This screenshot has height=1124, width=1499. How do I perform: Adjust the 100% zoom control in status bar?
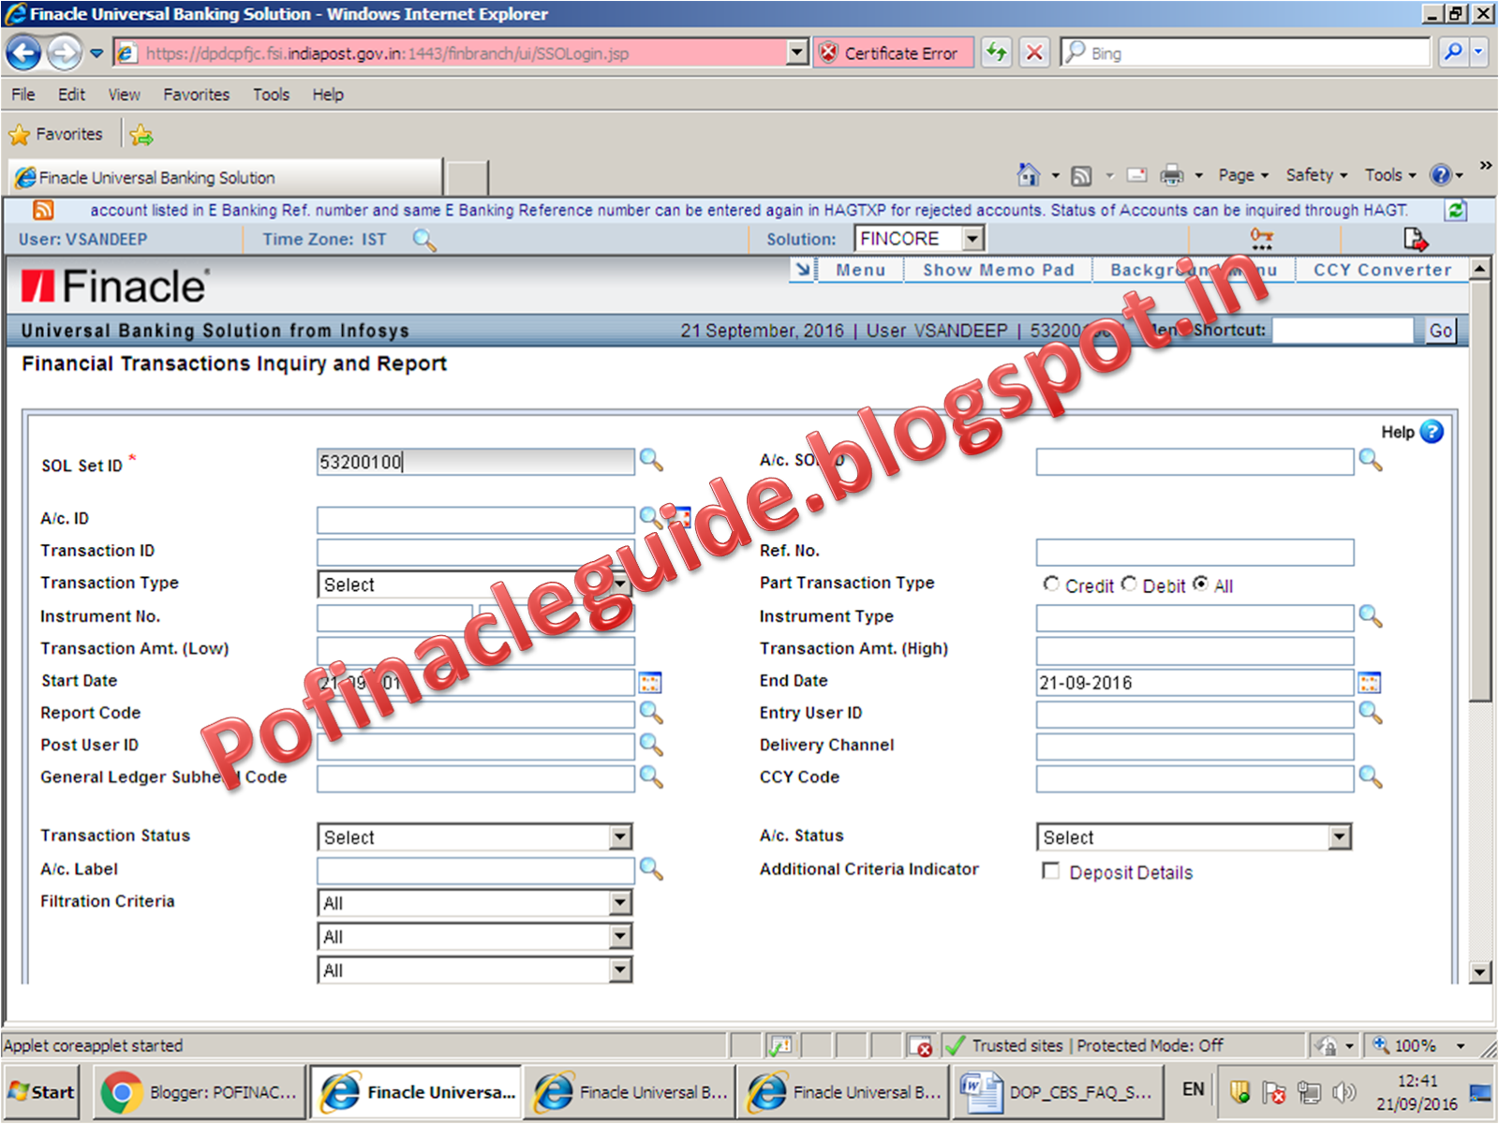pos(1417,1045)
